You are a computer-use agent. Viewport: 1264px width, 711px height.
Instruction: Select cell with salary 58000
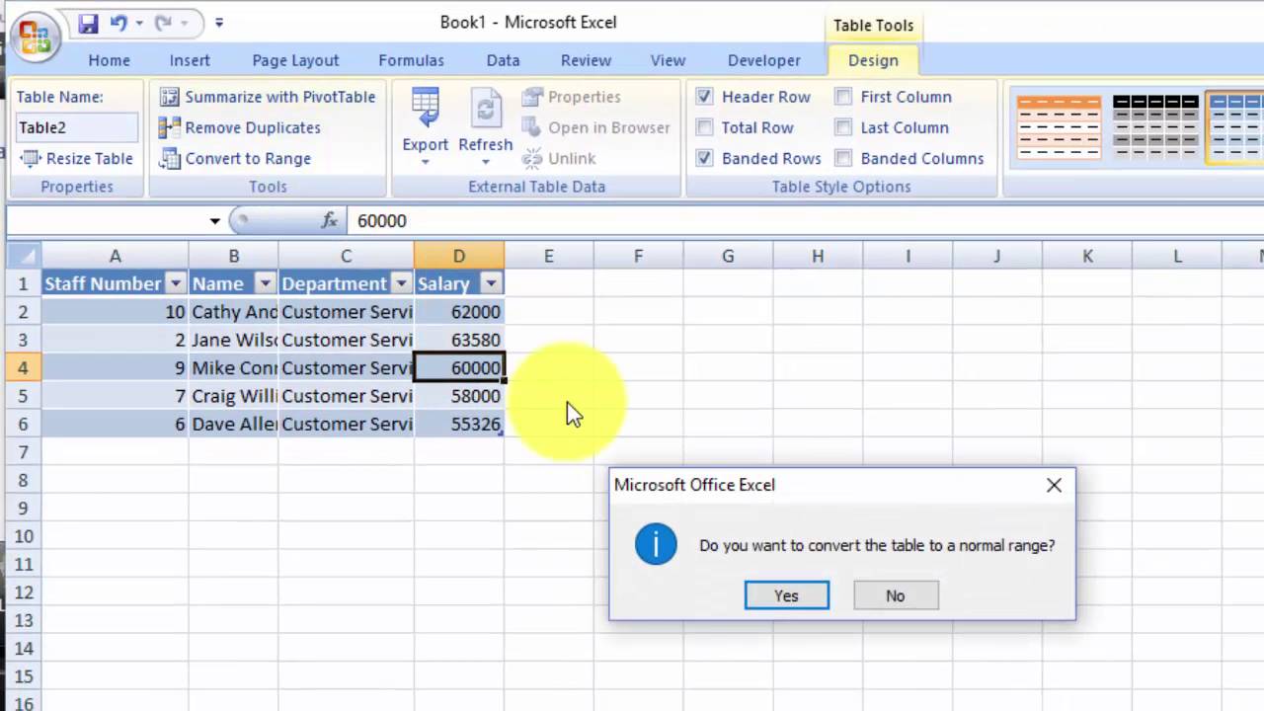pos(459,396)
